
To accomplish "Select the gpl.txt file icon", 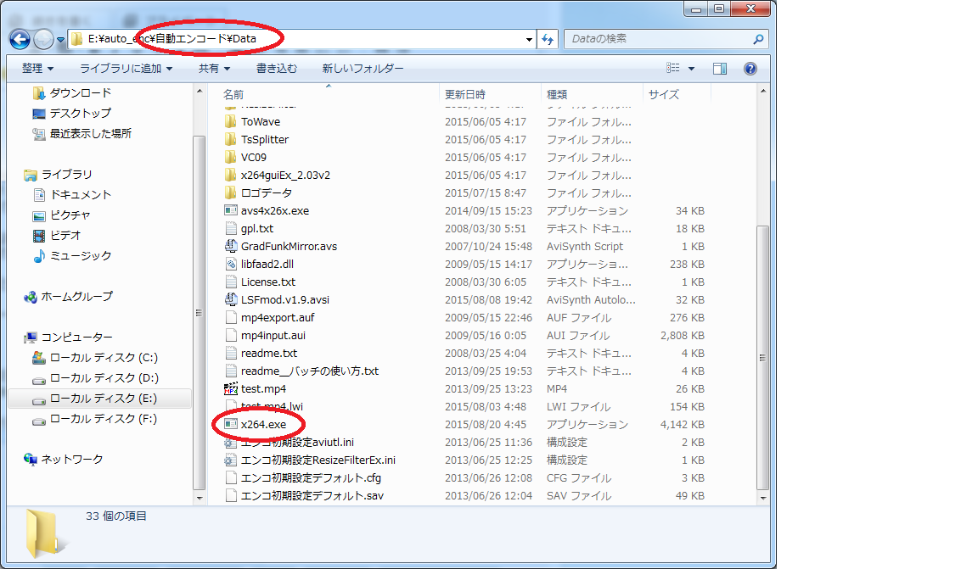I will [231, 229].
